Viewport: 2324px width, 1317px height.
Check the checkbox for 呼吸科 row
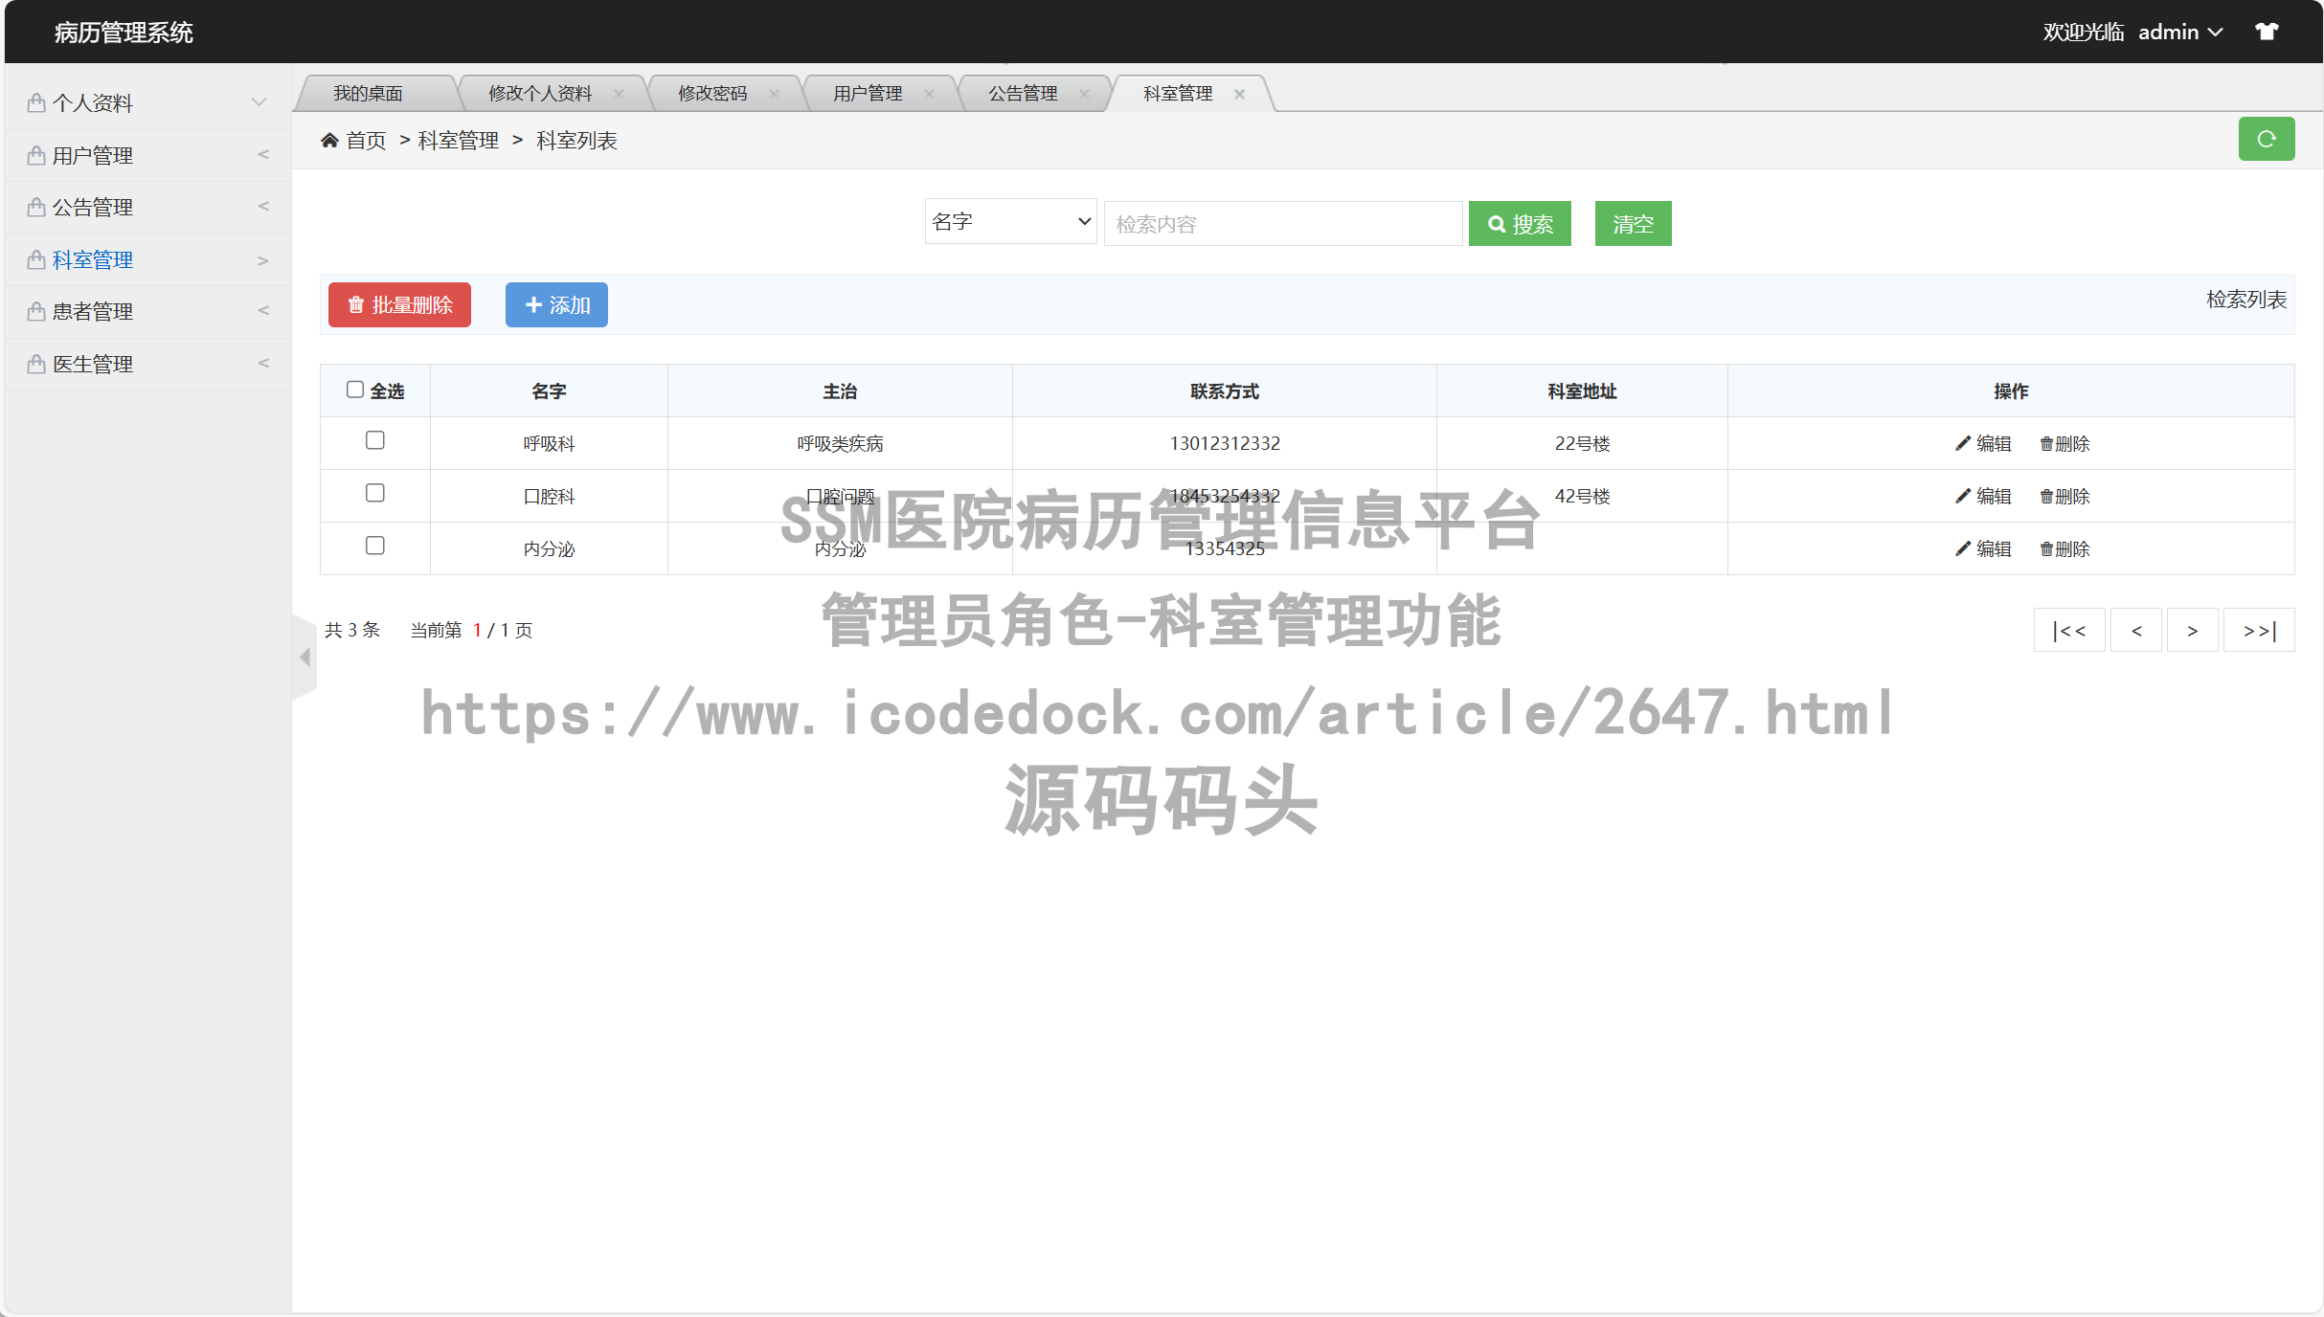375,440
